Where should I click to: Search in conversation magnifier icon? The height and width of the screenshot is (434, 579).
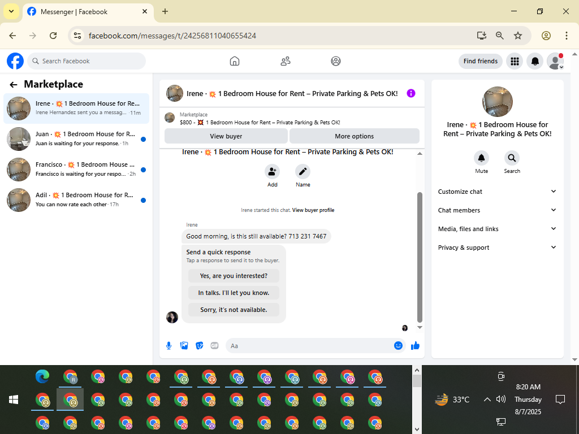pos(512,158)
